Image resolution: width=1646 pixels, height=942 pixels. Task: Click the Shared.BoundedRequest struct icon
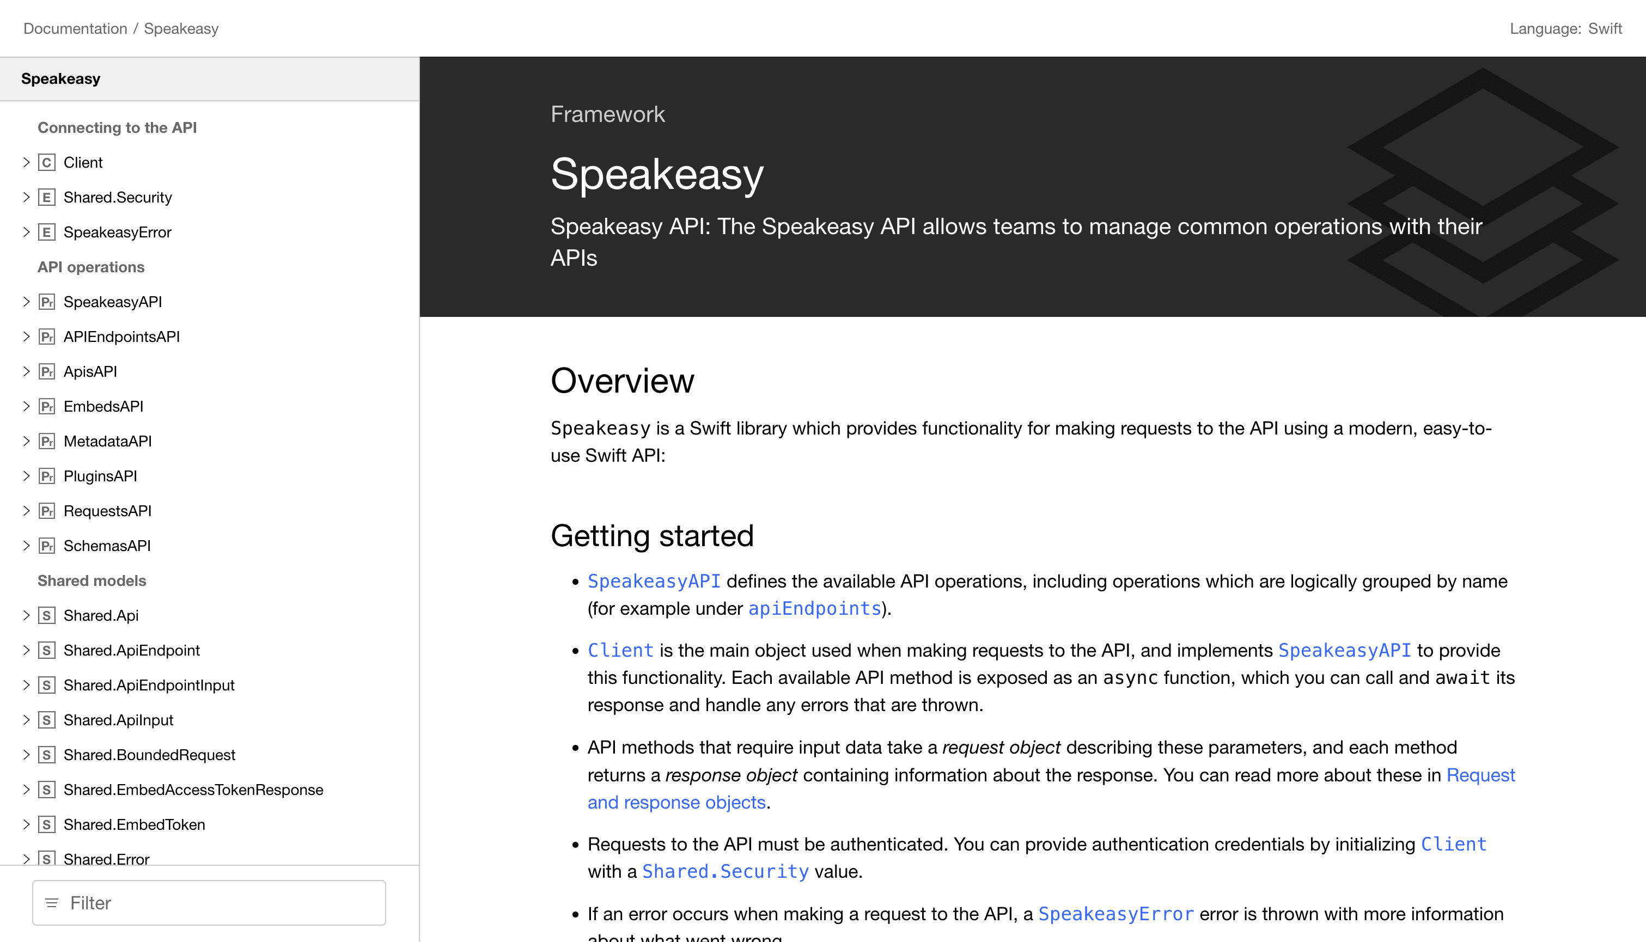click(45, 755)
